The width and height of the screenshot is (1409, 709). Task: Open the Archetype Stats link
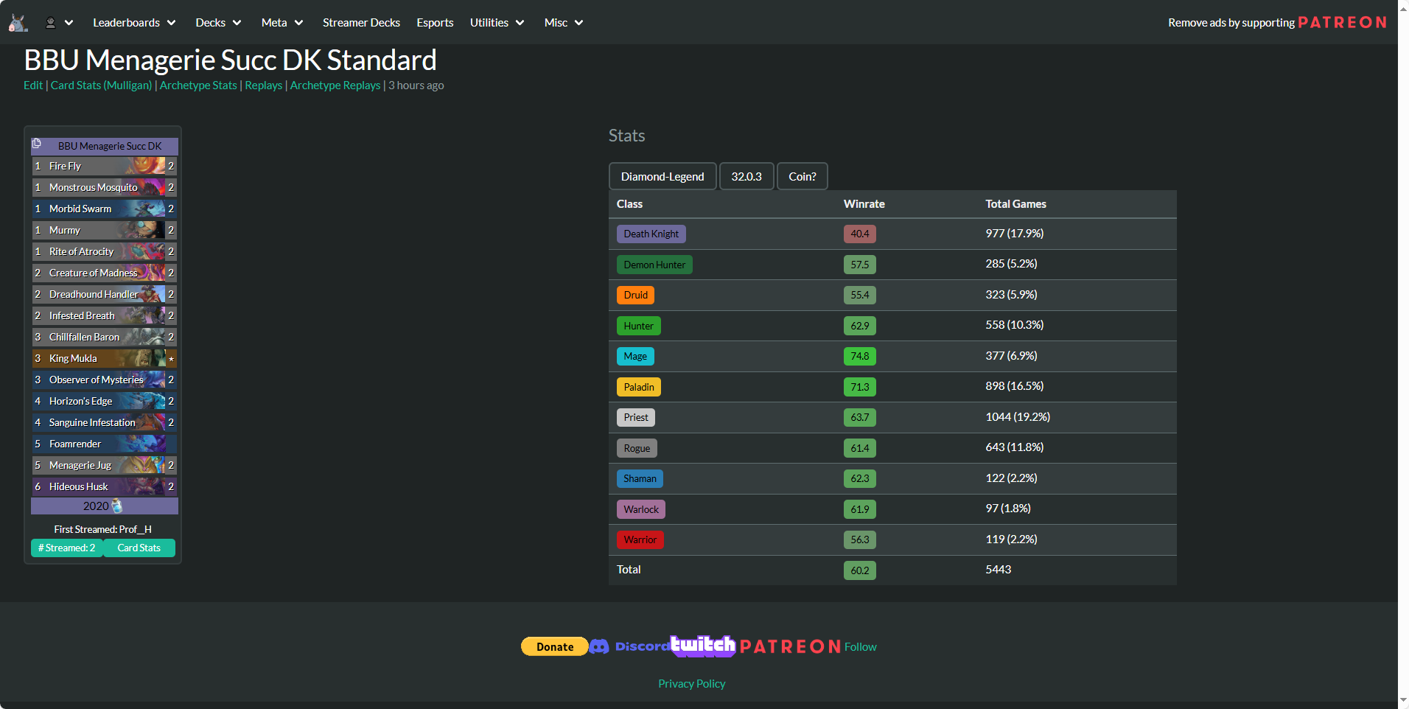coord(198,85)
